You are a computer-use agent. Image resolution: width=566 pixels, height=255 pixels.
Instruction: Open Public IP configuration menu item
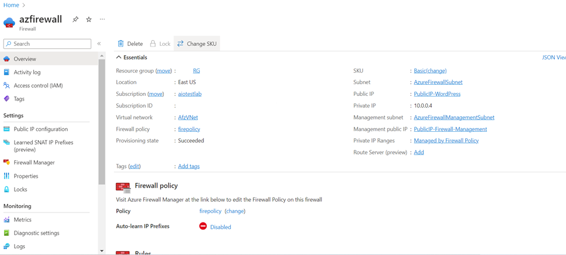click(x=41, y=129)
